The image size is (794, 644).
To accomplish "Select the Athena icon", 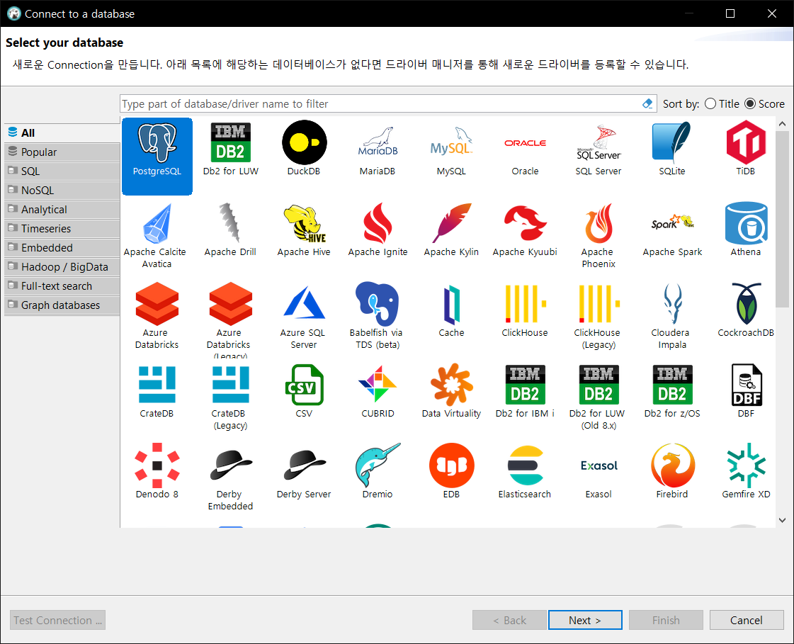I will [x=746, y=224].
